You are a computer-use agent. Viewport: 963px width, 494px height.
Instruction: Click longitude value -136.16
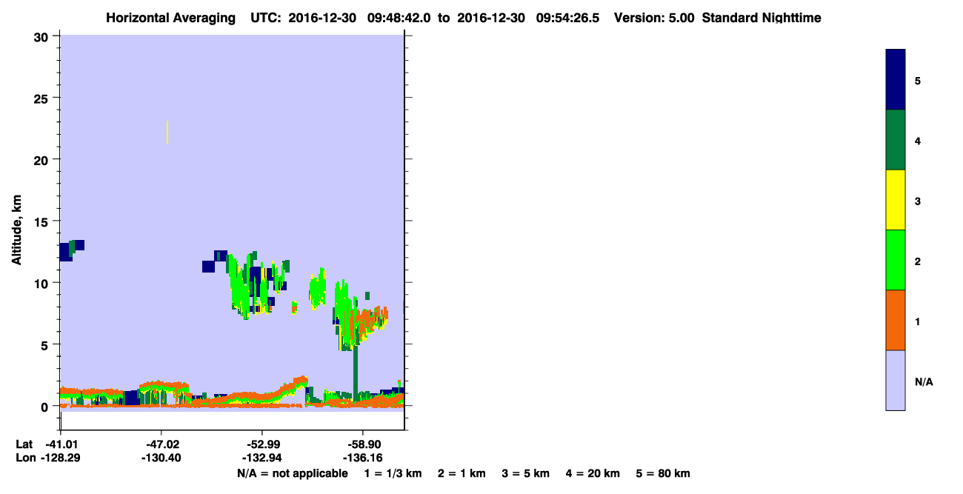pyautogui.click(x=361, y=458)
